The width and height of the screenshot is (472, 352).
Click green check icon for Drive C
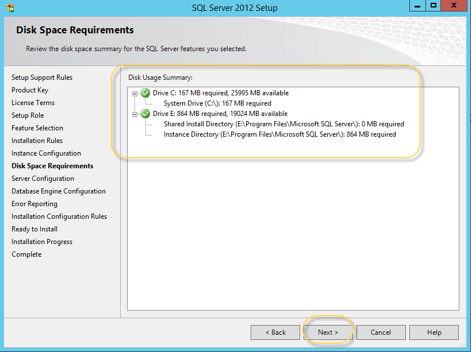pos(145,93)
